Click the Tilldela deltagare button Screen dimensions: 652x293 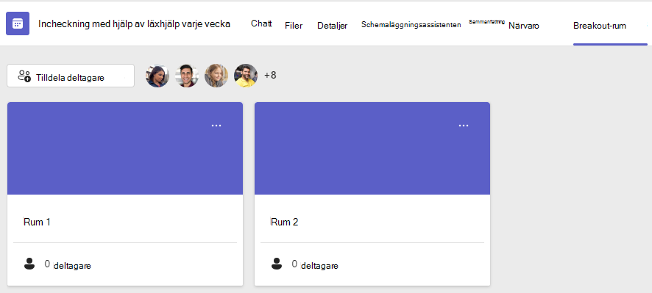(71, 76)
